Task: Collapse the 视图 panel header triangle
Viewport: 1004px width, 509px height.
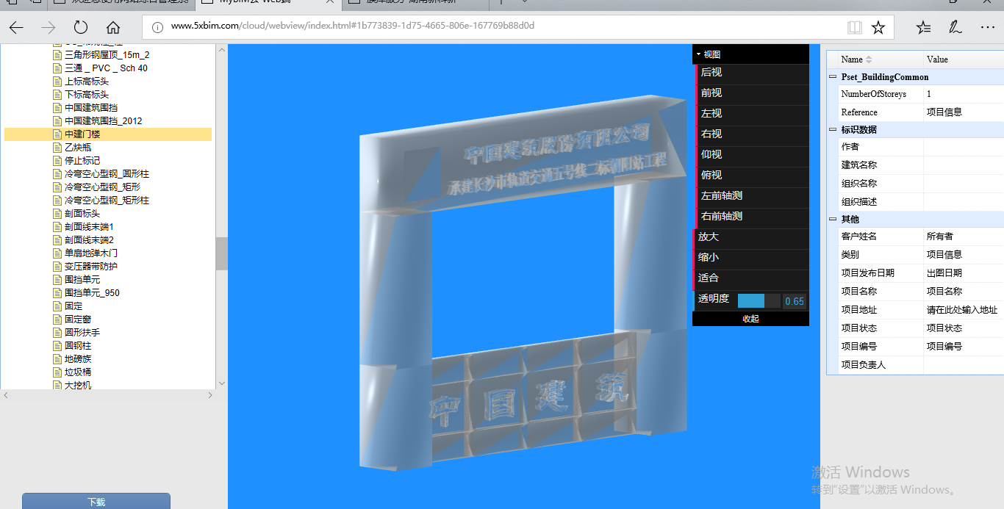Action: [x=699, y=54]
